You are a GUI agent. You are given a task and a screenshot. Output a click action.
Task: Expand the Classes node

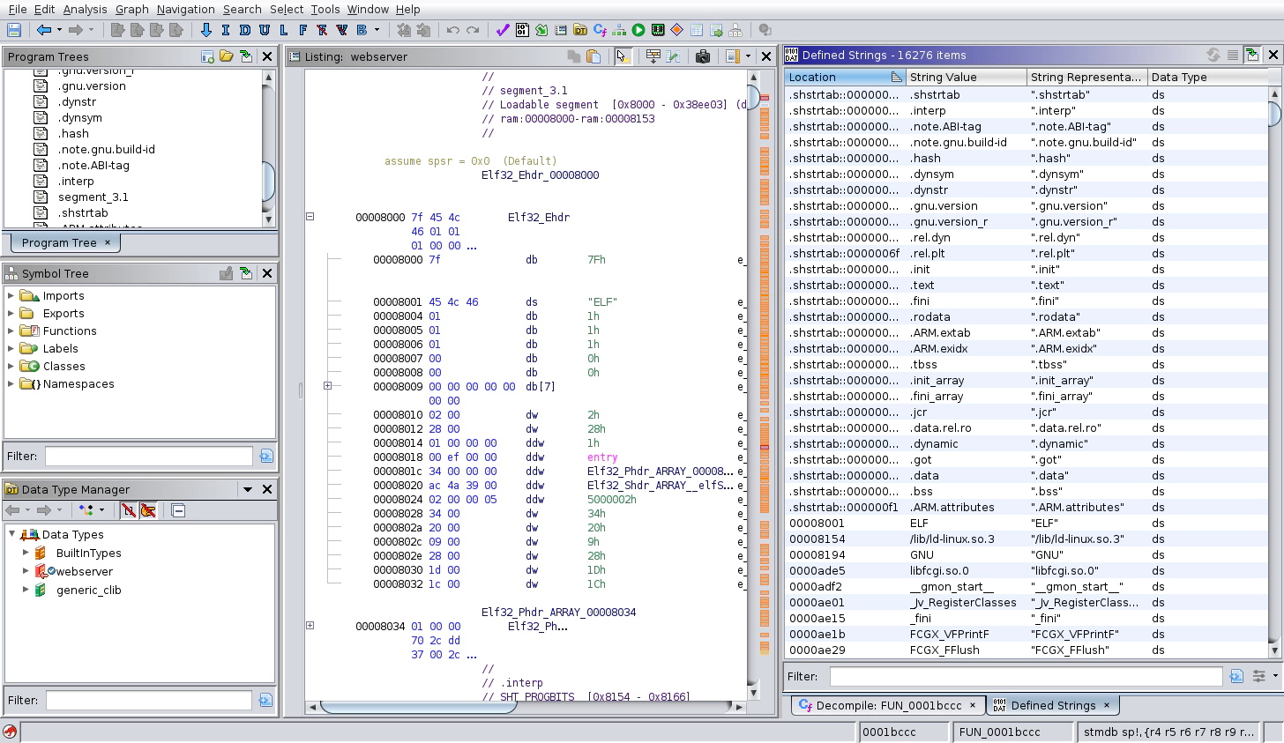pyautogui.click(x=11, y=367)
